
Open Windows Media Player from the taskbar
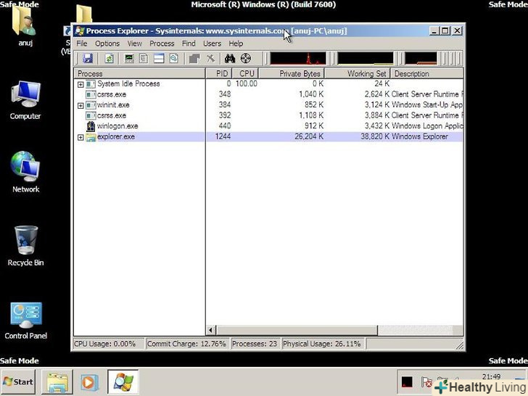coord(89,381)
